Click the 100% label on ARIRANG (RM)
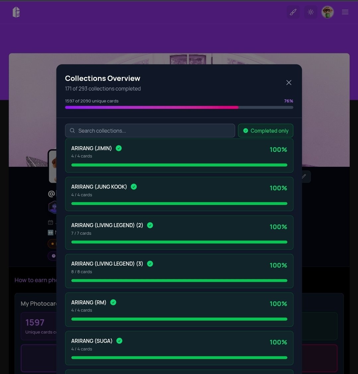The height and width of the screenshot is (374, 358). pyautogui.click(x=278, y=304)
